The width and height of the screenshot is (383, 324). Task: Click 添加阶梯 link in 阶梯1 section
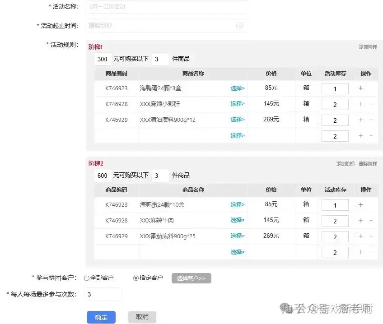click(x=369, y=46)
